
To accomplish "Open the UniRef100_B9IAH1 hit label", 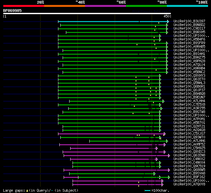I will 189,54.
